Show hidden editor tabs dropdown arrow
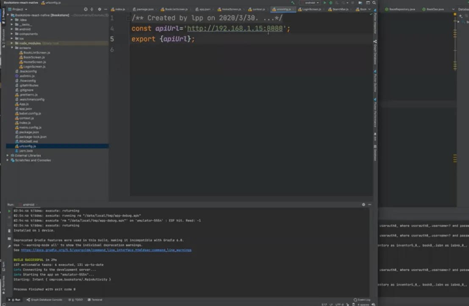 click(369, 9)
